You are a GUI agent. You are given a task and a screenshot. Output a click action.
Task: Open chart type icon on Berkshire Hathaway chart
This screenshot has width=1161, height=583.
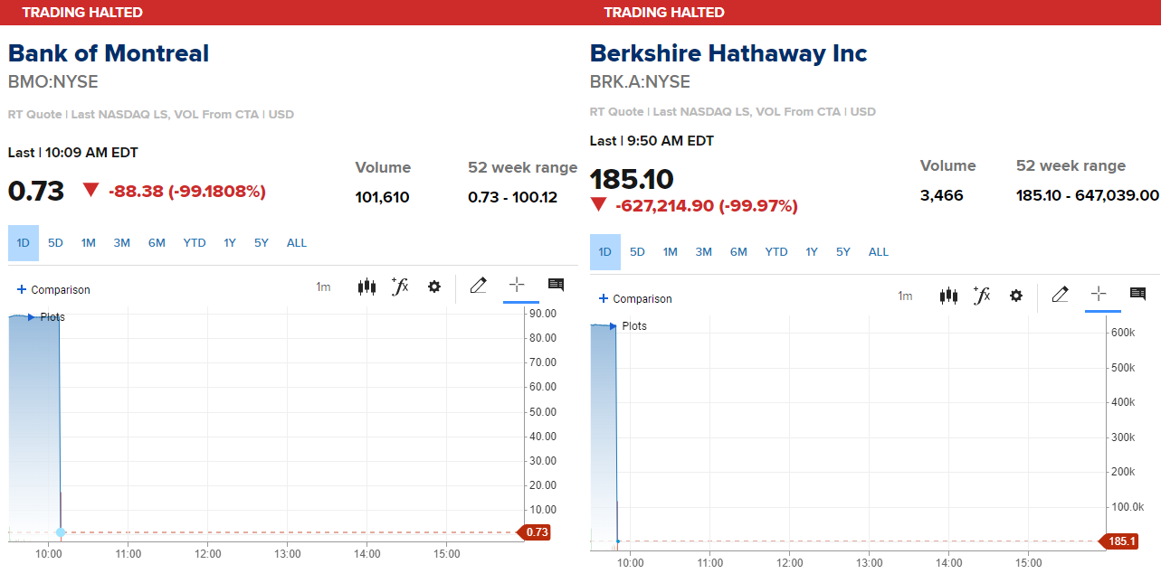tap(948, 296)
